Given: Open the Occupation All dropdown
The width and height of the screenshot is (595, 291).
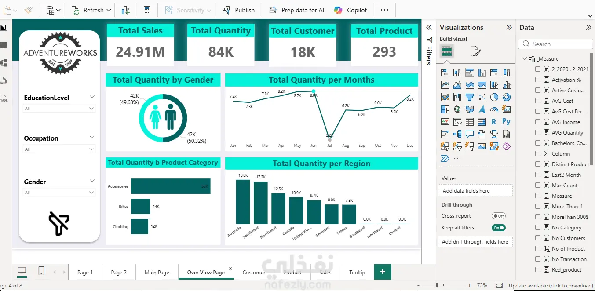Looking at the screenshot, I should click(59, 149).
